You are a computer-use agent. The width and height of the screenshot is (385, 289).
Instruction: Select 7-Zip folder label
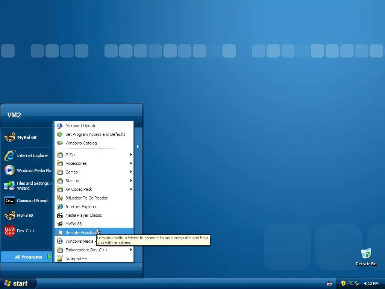pos(70,155)
